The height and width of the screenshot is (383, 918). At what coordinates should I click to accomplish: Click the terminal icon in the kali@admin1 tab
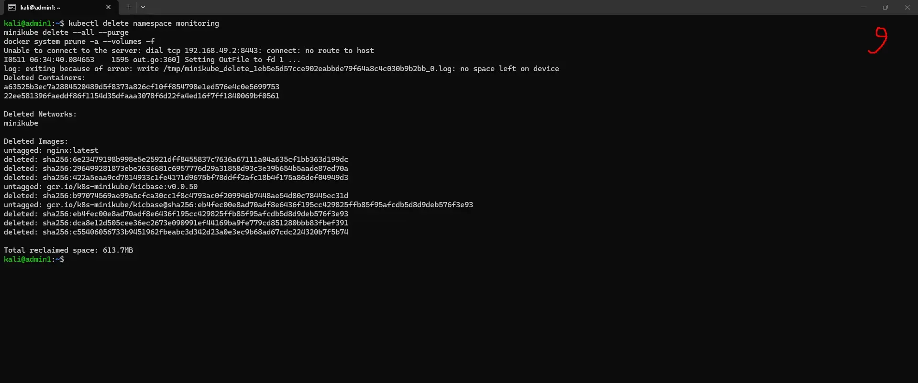coord(12,7)
